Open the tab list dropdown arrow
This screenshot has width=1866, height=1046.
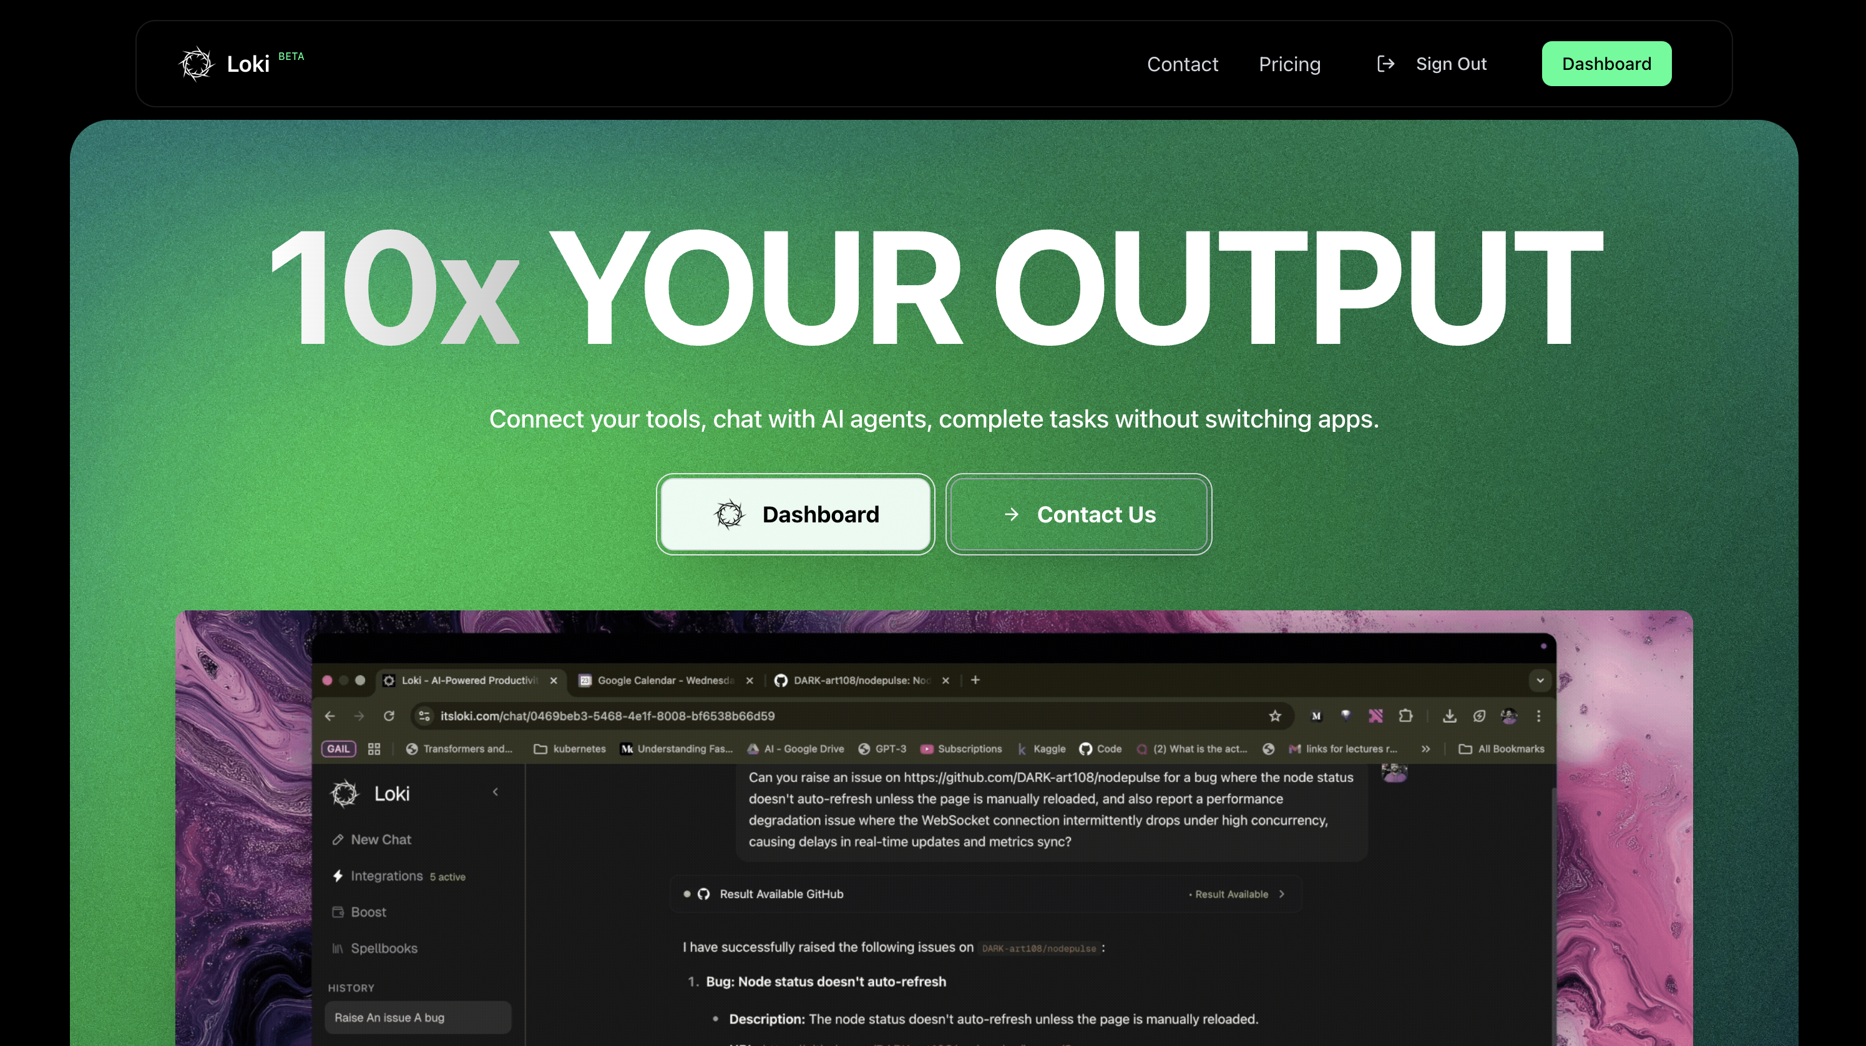tap(1540, 680)
